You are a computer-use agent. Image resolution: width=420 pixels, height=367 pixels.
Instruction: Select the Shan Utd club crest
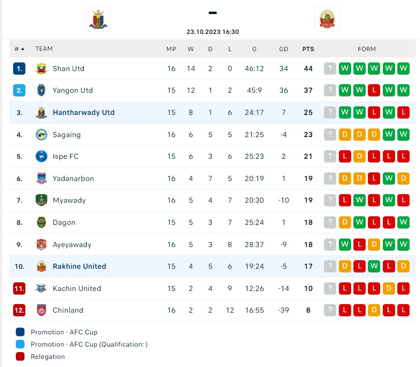click(x=41, y=69)
